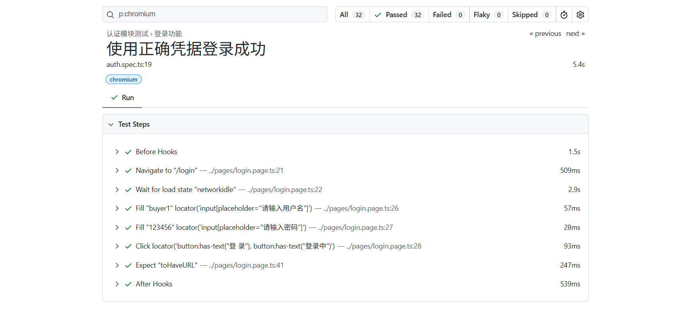This screenshot has height=335, width=678.
Task: Click 247ms expect duration
Action: pos(570,265)
